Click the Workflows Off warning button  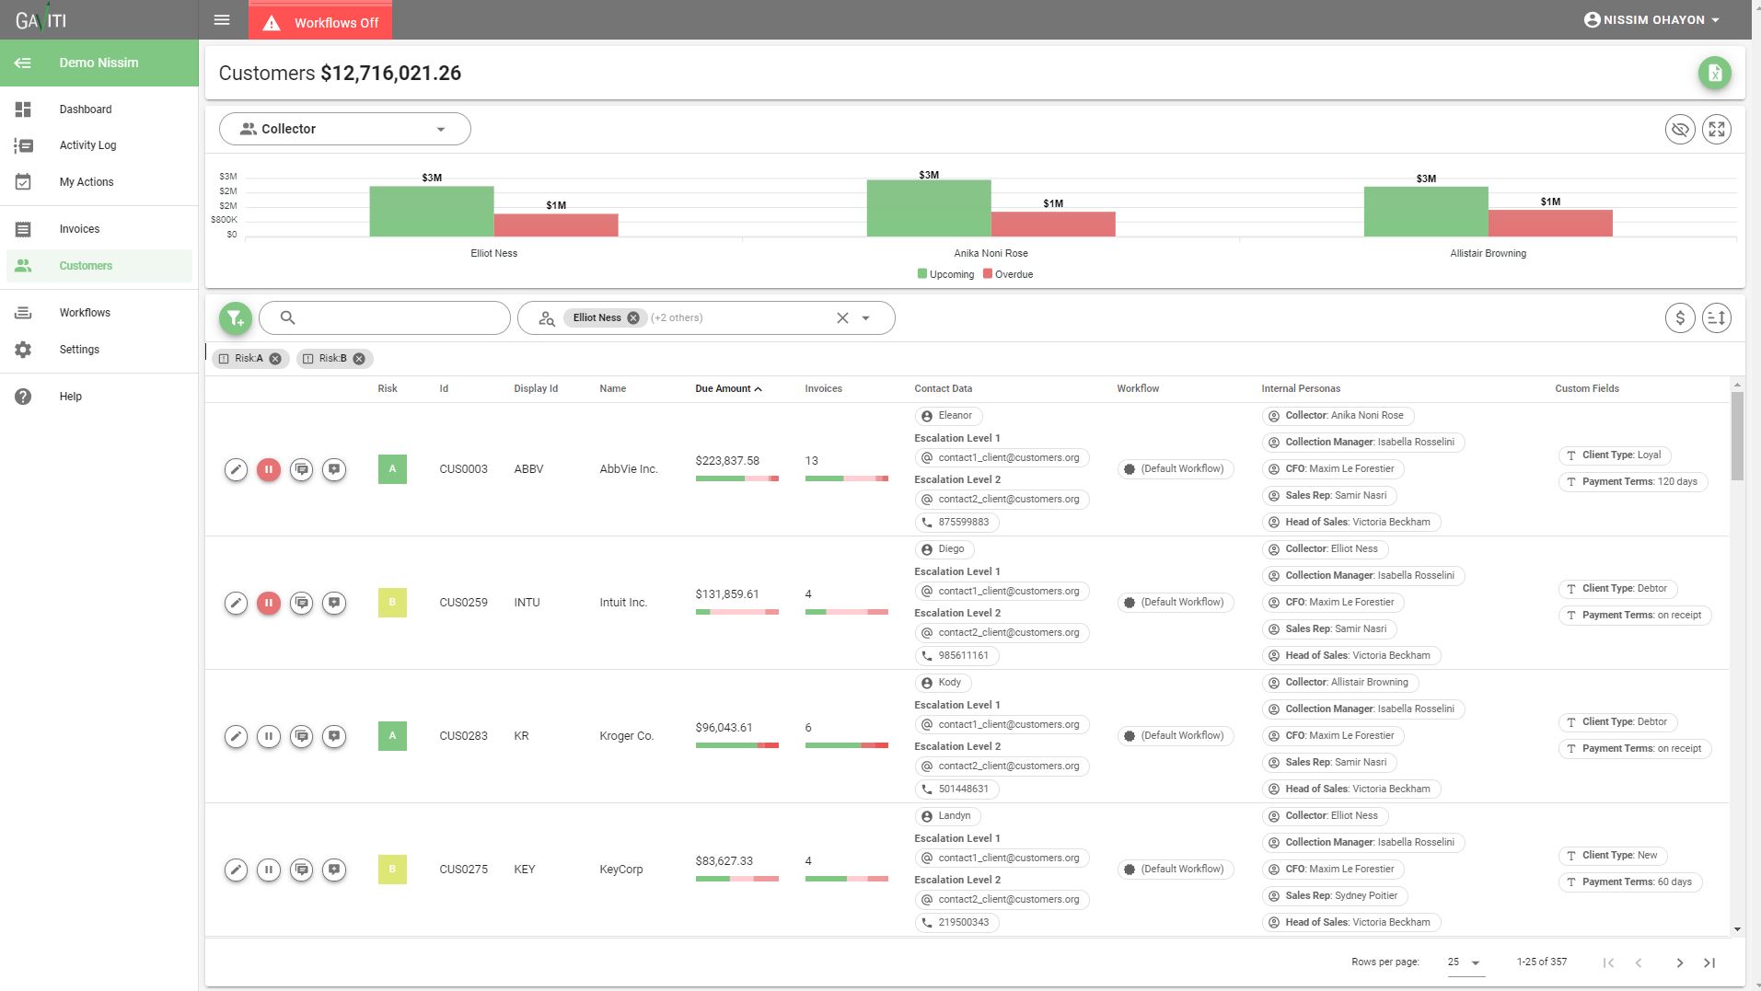320,22
